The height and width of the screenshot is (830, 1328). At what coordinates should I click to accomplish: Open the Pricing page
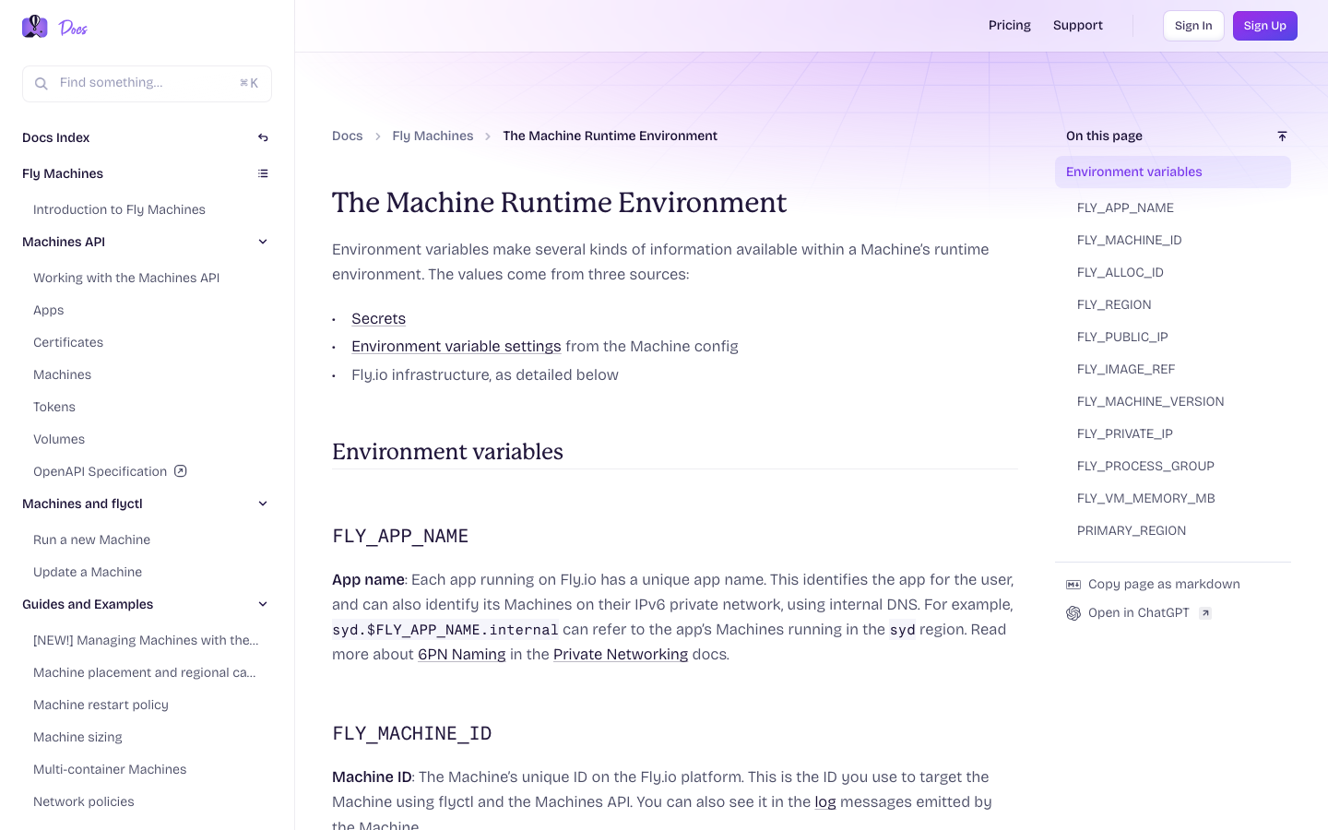(x=1010, y=26)
